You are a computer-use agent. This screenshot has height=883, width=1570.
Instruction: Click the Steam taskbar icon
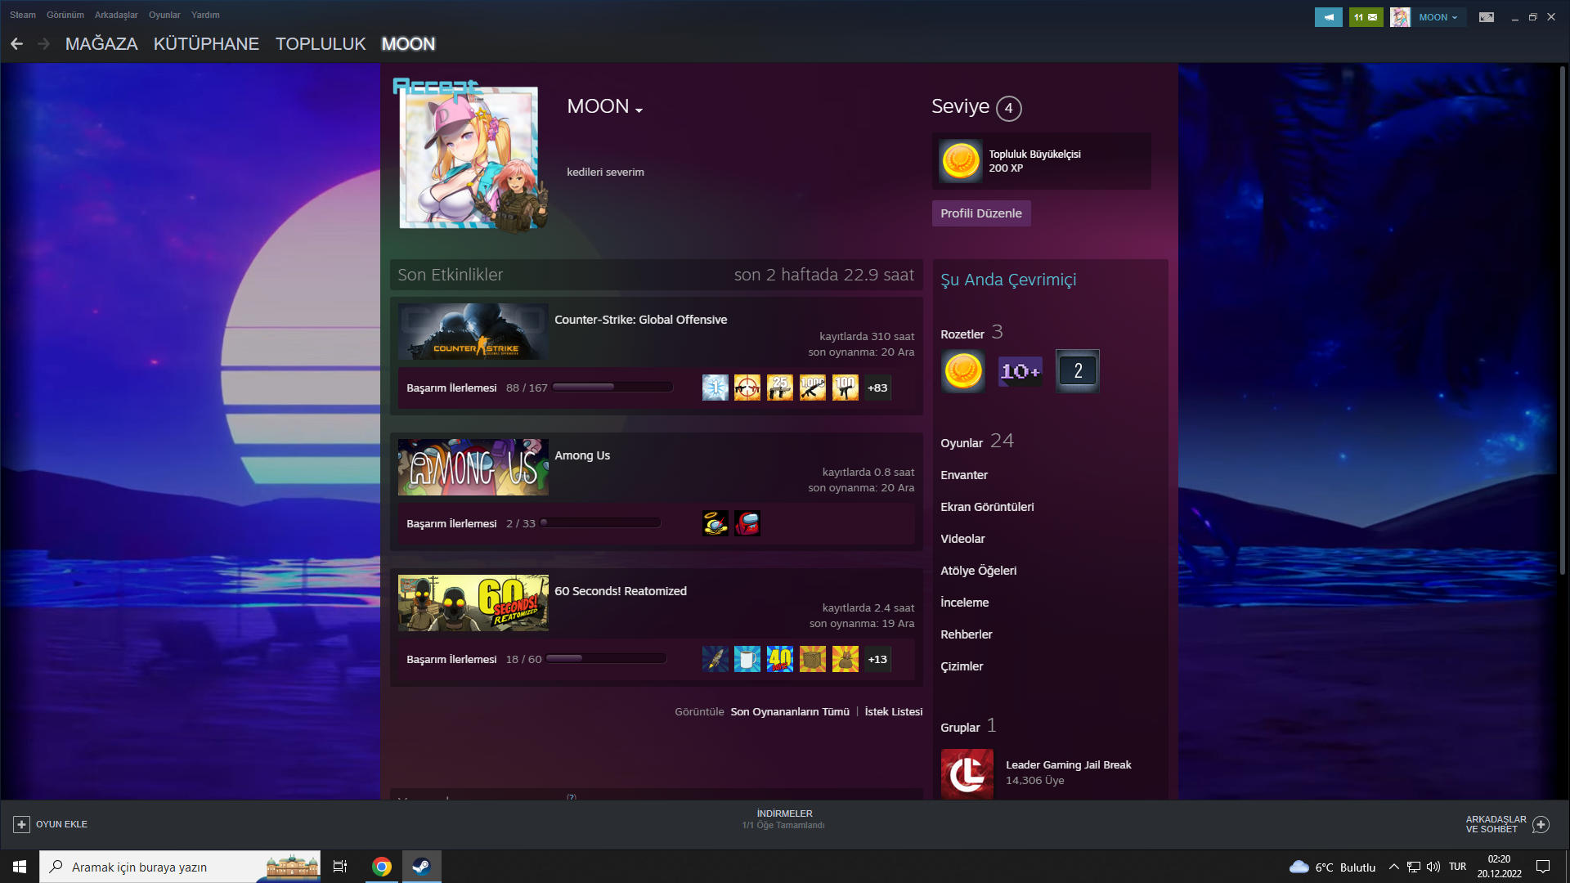click(x=421, y=867)
